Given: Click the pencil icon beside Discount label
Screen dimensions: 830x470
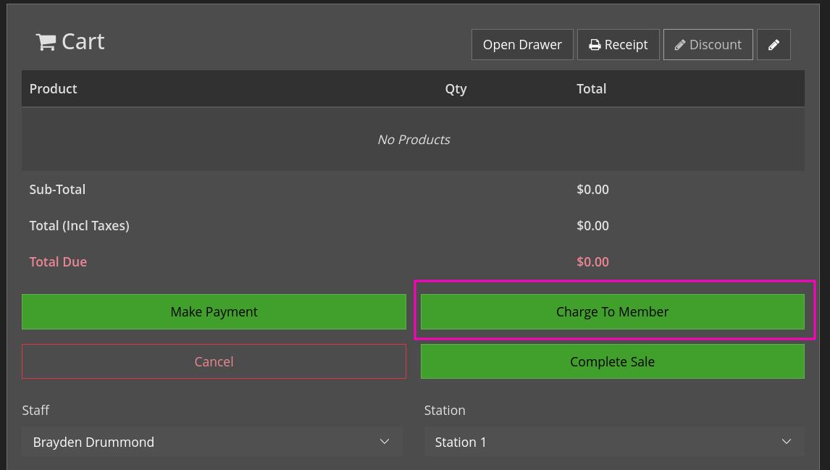Looking at the screenshot, I should coord(680,45).
